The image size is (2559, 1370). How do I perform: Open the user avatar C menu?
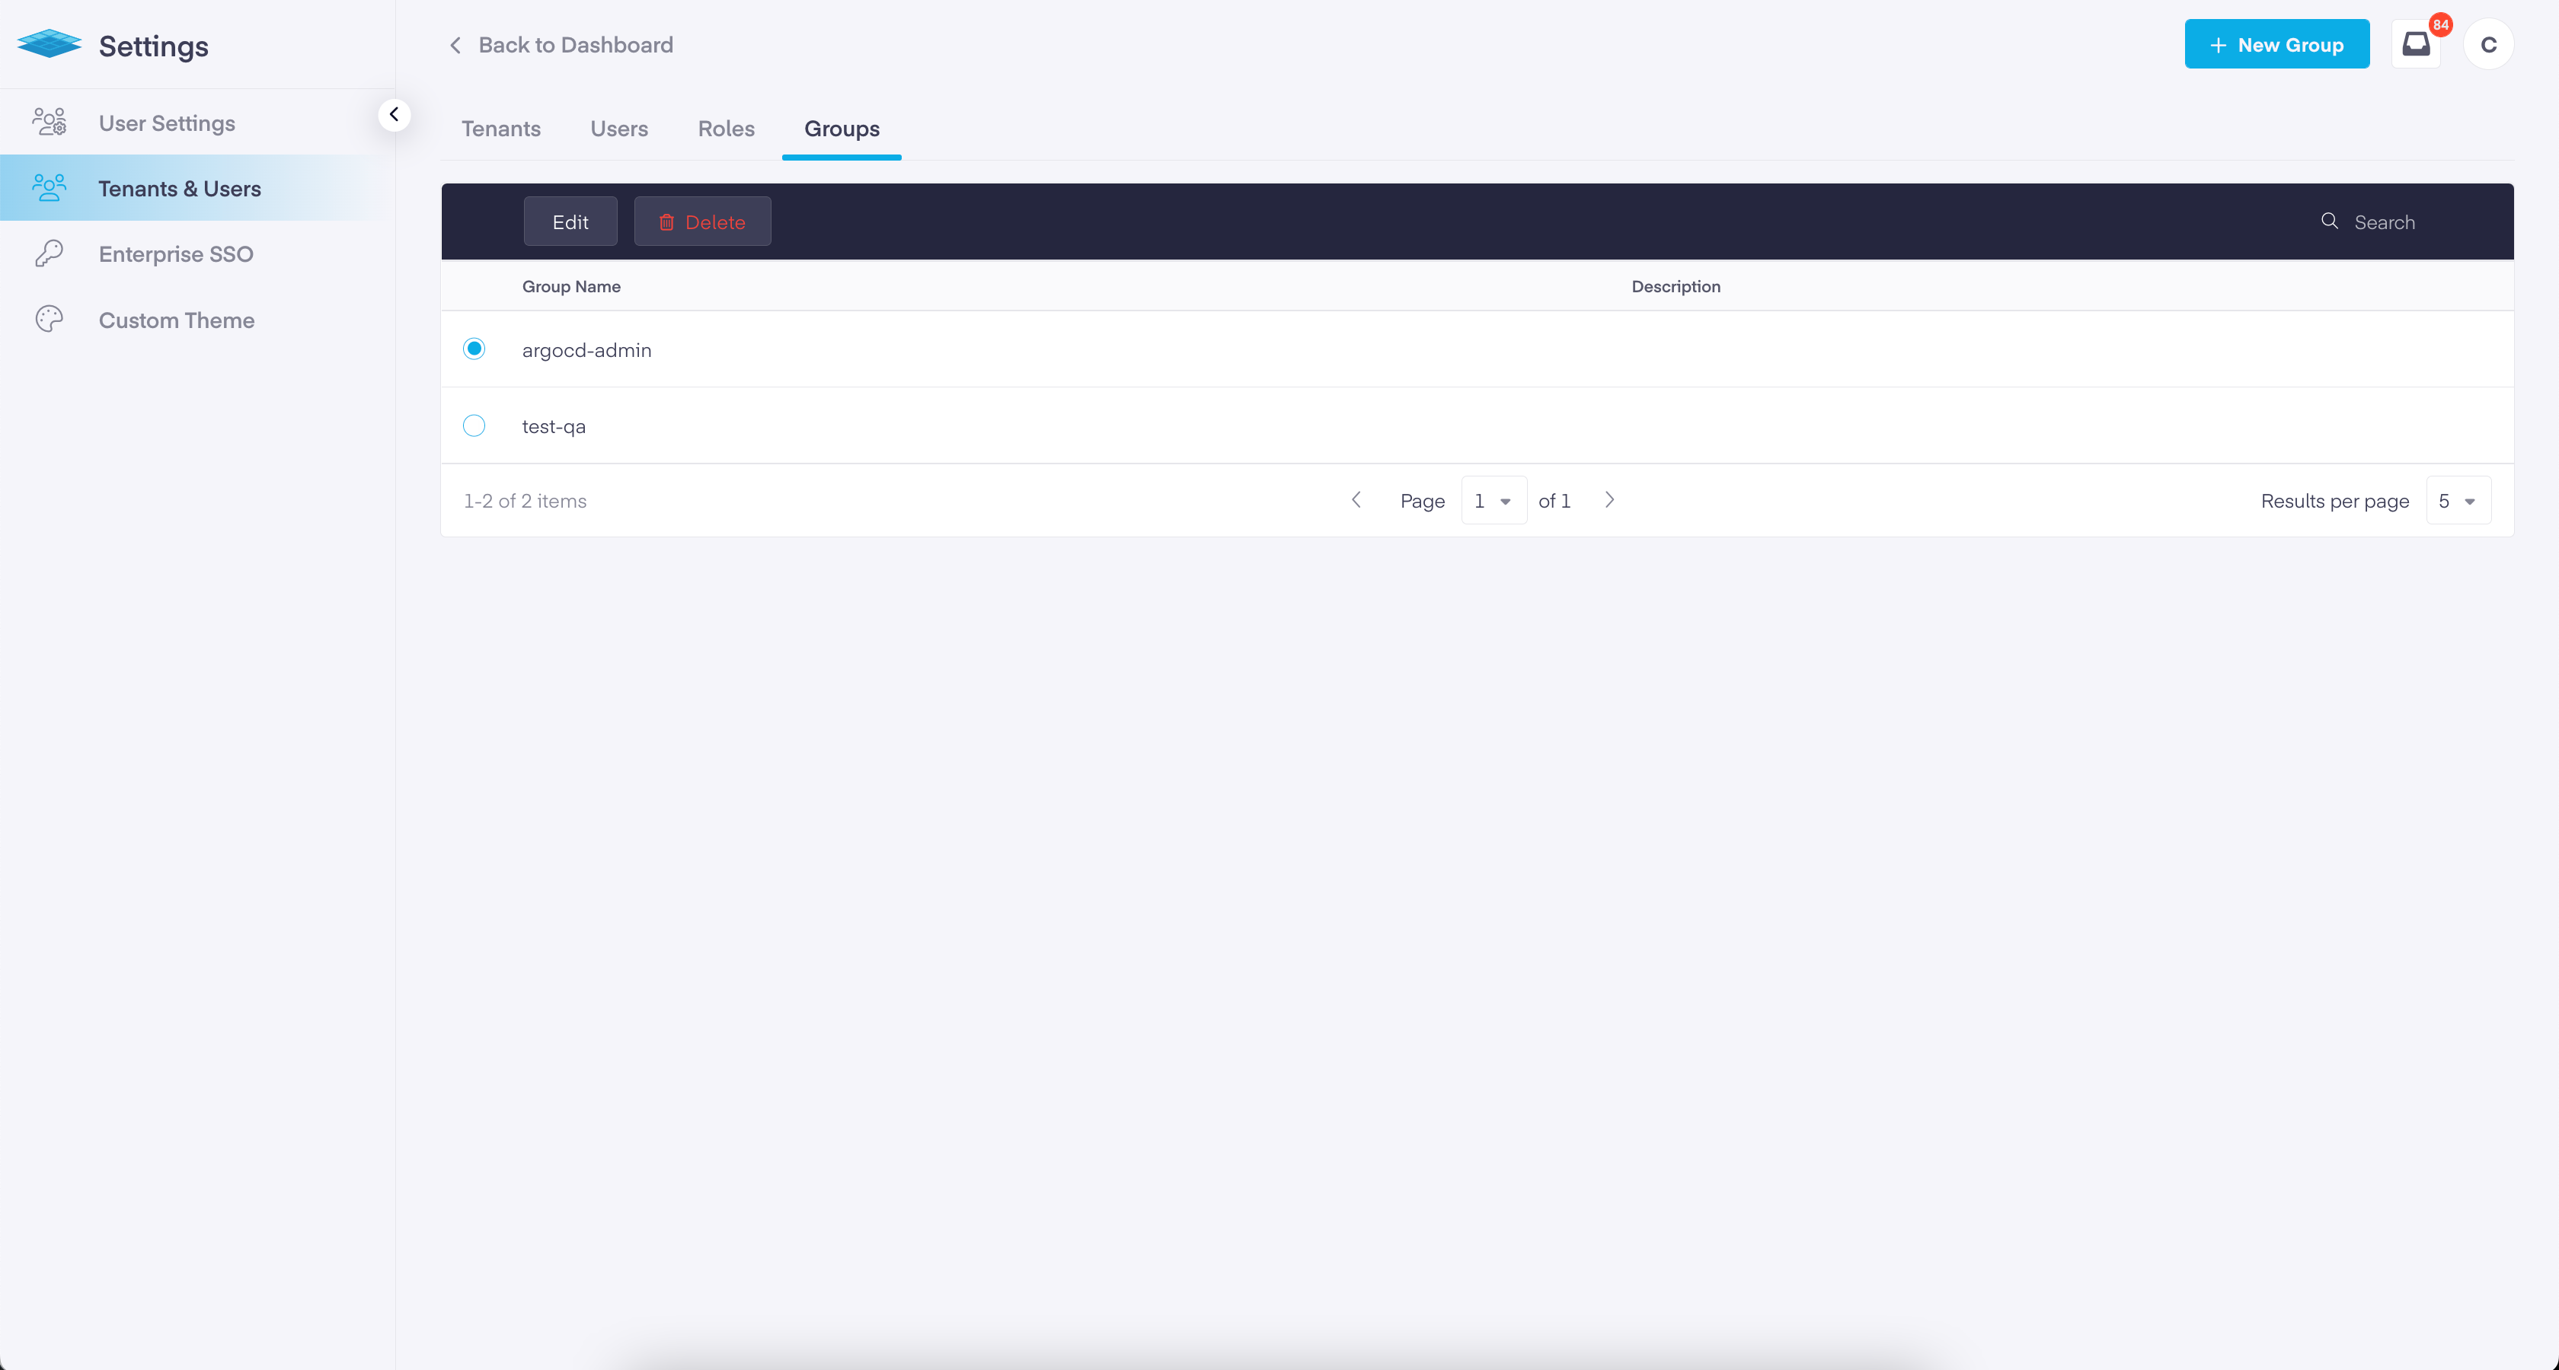(2488, 45)
